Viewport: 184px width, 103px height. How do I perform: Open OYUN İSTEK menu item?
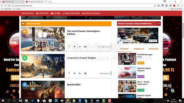(x=42, y=13)
